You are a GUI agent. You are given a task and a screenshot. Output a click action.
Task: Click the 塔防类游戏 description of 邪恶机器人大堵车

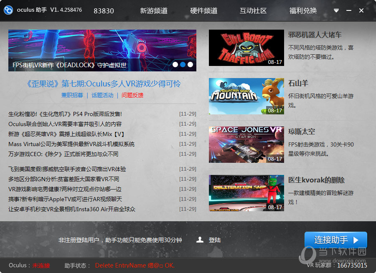coord(321,52)
